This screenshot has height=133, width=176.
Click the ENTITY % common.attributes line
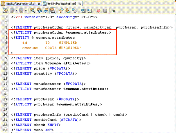[43, 38]
